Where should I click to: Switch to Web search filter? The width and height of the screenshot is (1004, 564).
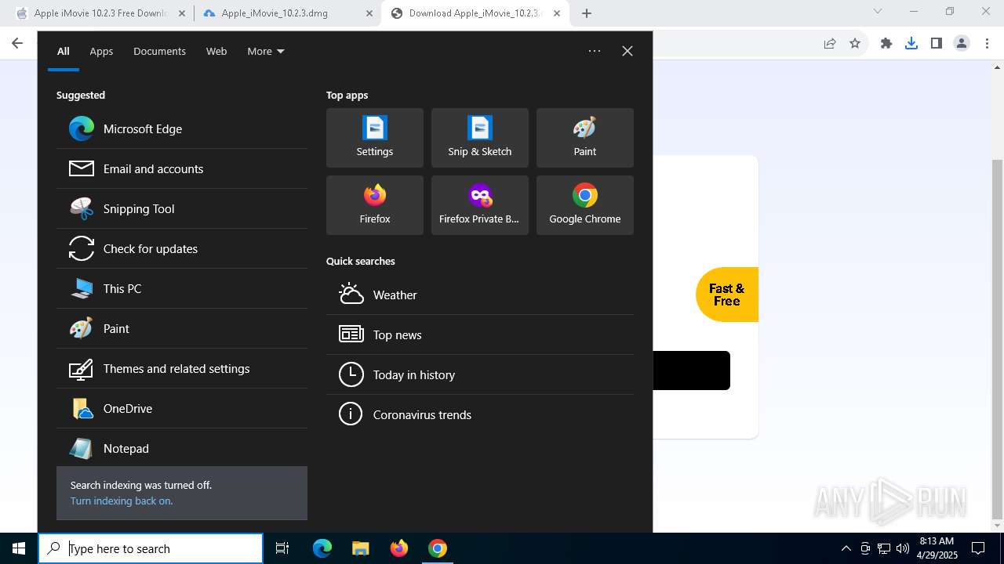tap(216, 51)
